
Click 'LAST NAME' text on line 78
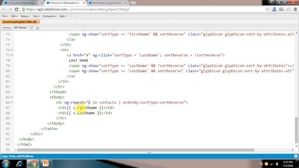pos(78,61)
